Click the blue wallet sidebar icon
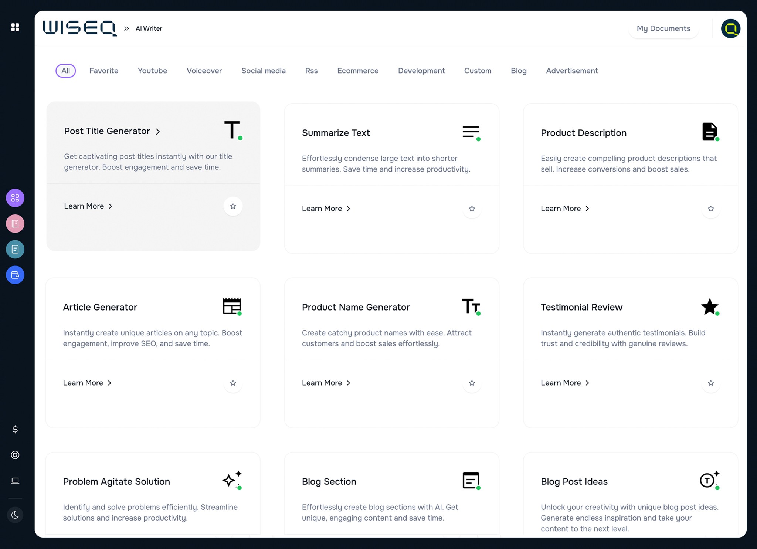This screenshot has width=757, height=549. coord(15,275)
